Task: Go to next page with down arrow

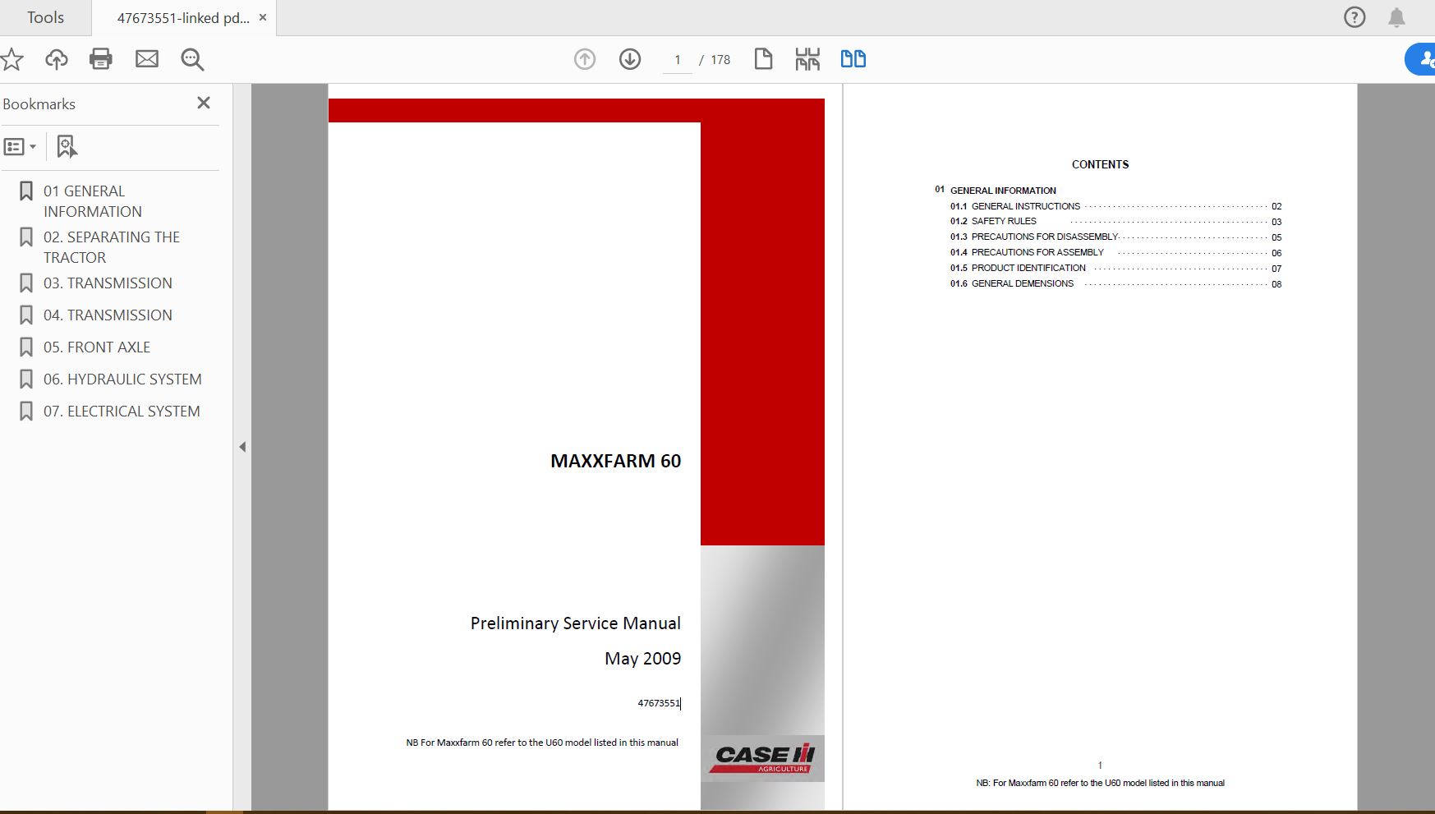Action: pos(629,58)
